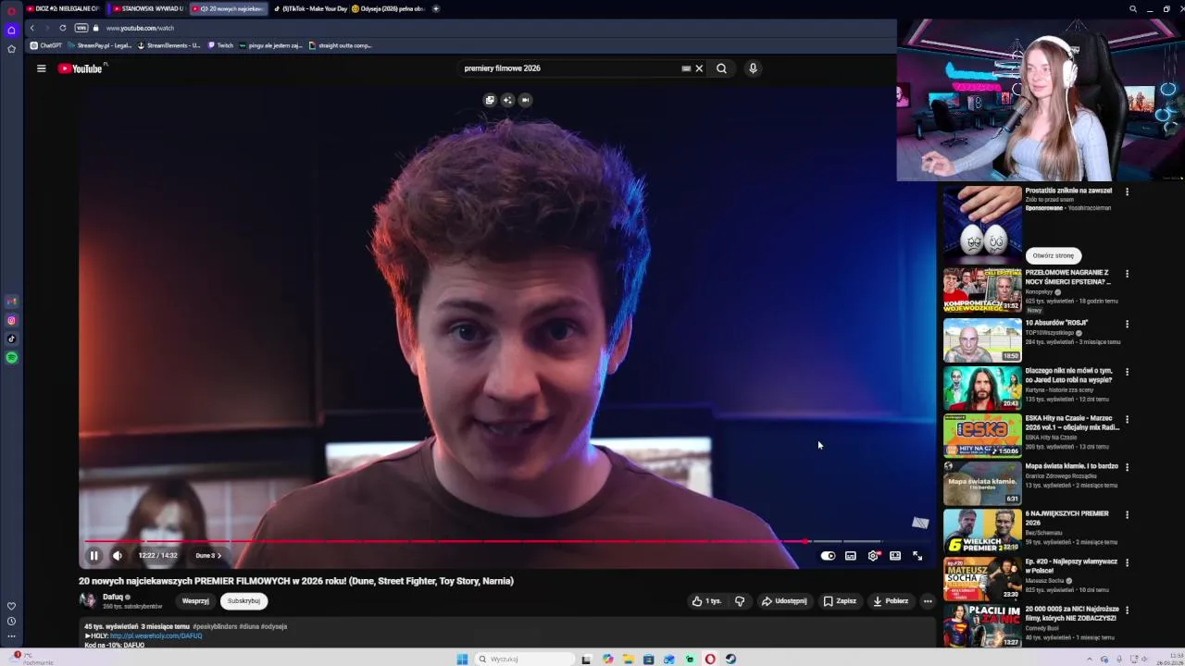
Task: Switch to theater mode
Action: coord(895,556)
